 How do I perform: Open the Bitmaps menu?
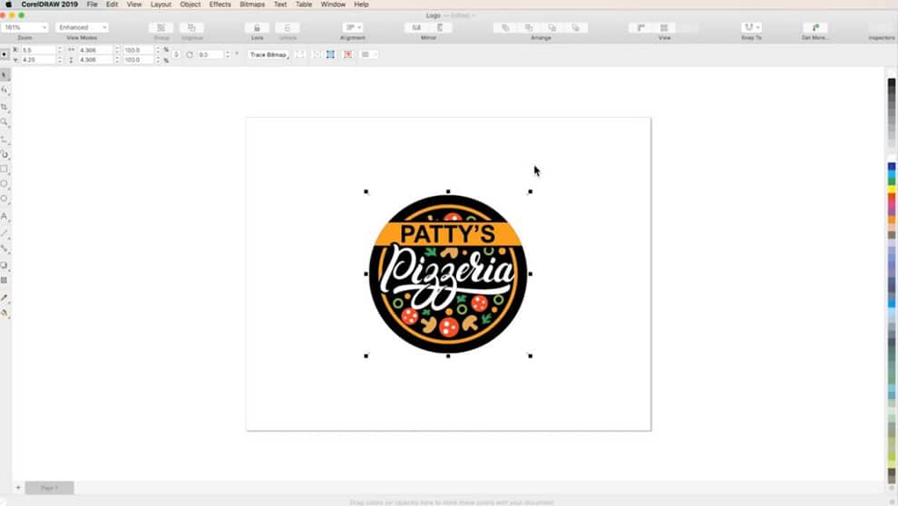point(252,5)
